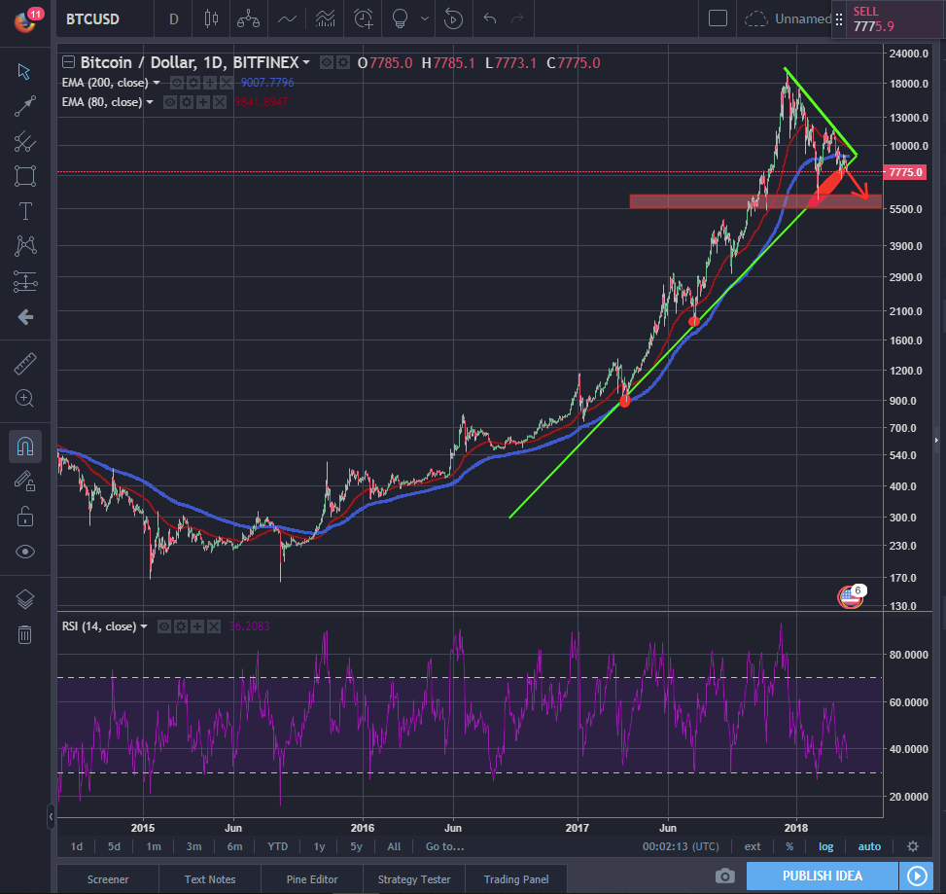Open EMA 80 settings gear
The image size is (946, 894).
187,102
